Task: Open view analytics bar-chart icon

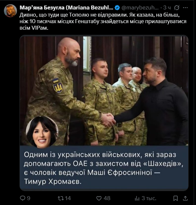Action: tap(137, 198)
